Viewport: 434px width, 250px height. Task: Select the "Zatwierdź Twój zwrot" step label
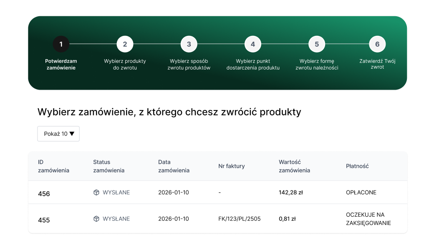point(377,64)
